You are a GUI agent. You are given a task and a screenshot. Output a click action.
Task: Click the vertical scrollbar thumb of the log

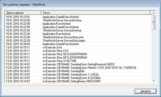coord(154,22)
